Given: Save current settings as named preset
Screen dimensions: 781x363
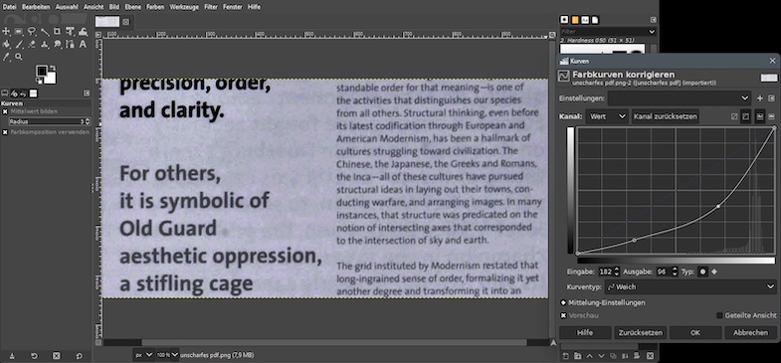Looking at the screenshot, I should click(x=760, y=98).
